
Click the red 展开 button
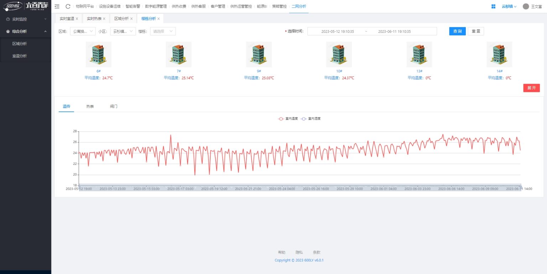coord(531,88)
